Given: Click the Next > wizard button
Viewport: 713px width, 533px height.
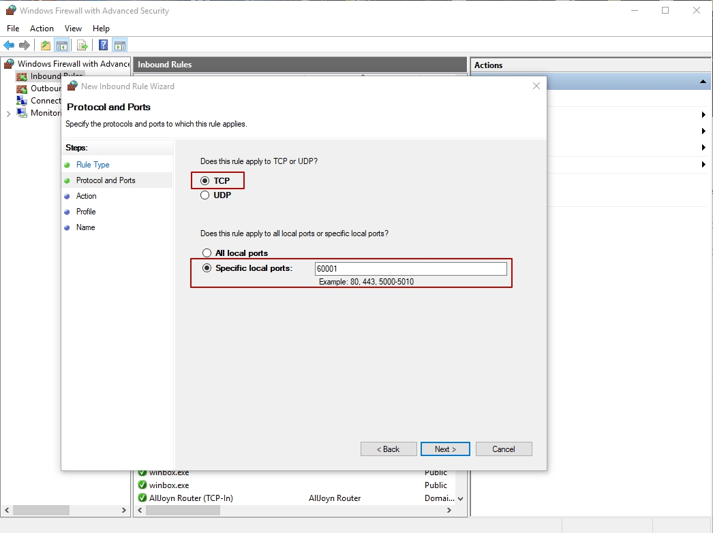Looking at the screenshot, I should pos(445,449).
